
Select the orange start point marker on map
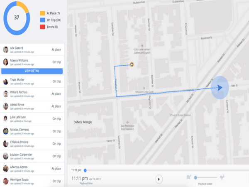tap(132, 64)
